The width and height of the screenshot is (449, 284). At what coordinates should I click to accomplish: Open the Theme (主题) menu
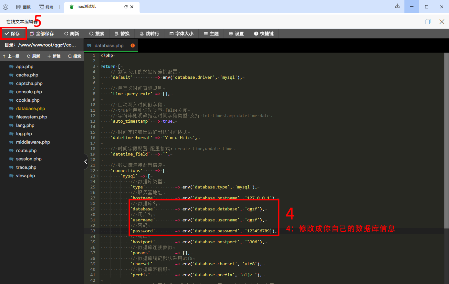pos(211,34)
